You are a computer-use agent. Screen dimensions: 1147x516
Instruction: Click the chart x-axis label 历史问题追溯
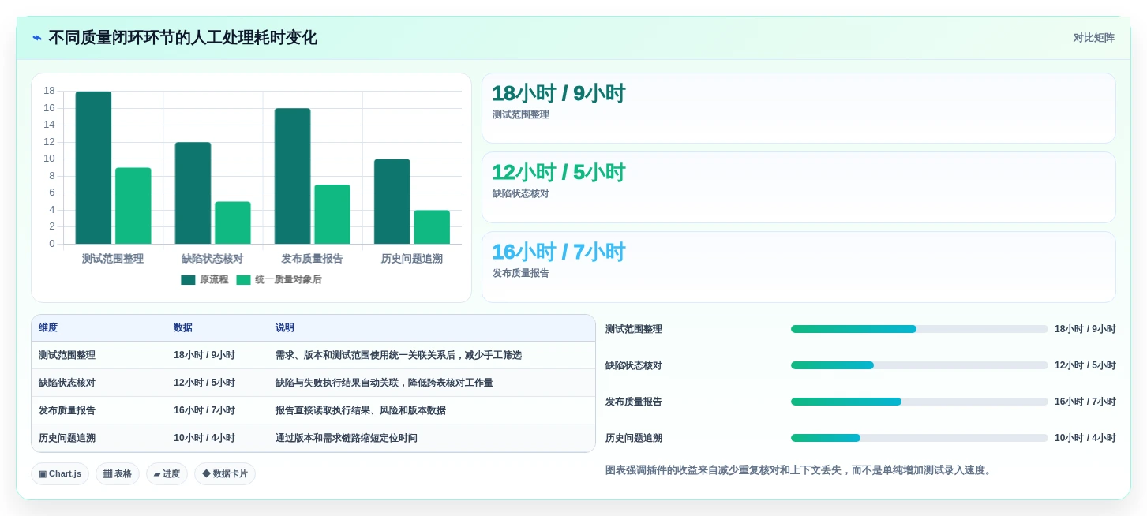[412, 259]
